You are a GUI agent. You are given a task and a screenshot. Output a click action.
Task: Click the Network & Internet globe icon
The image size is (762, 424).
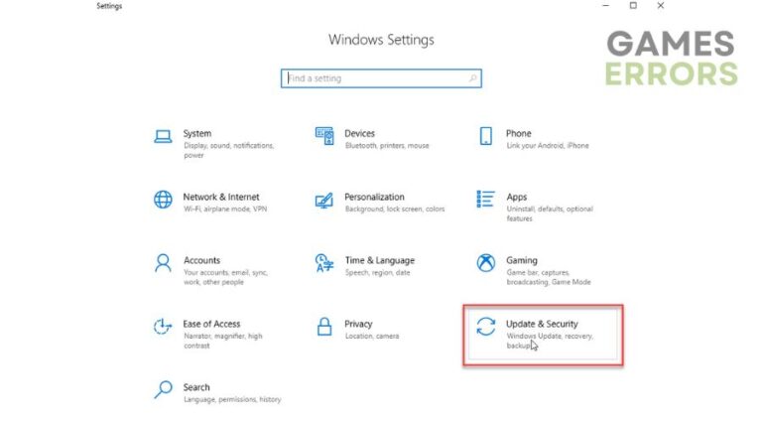coord(163,200)
